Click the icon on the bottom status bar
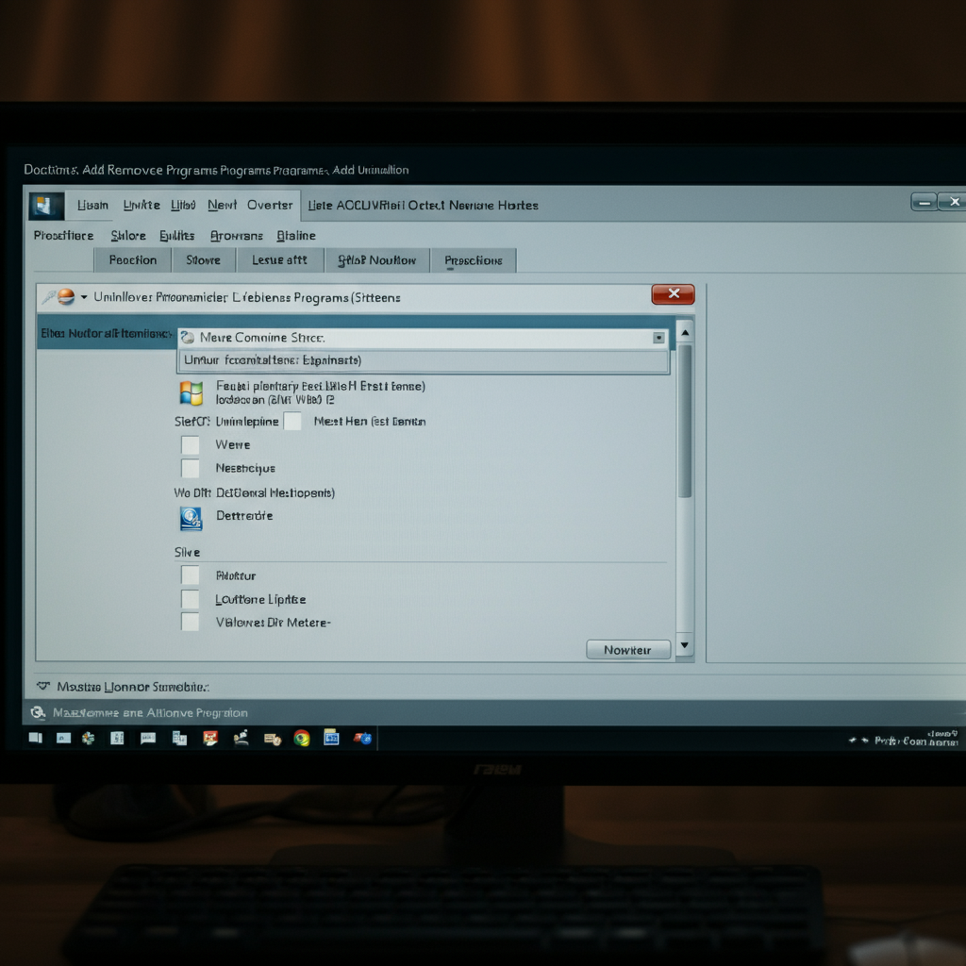The image size is (966, 966). pyautogui.click(x=38, y=712)
